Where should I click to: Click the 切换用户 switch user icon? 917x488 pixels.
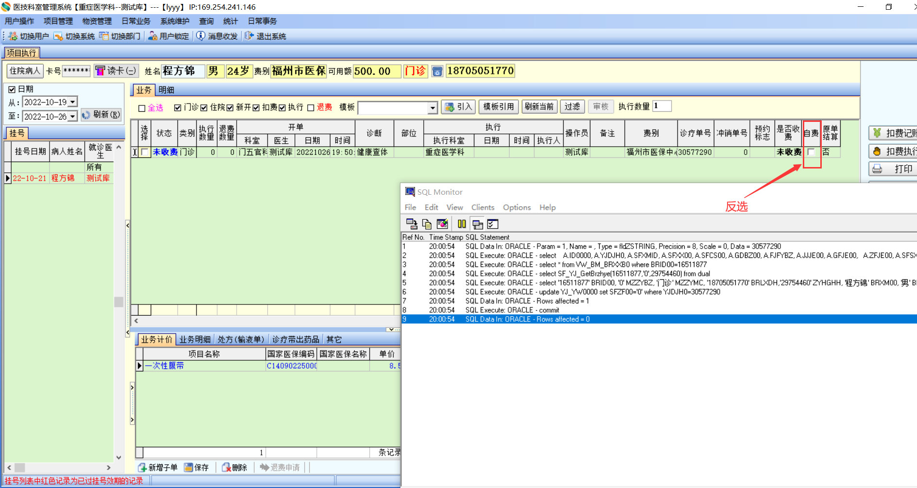pyautogui.click(x=13, y=36)
